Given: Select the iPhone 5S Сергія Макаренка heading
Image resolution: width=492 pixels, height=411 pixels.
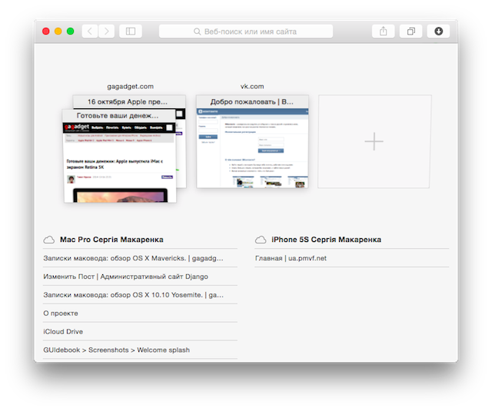Looking at the screenshot, I should coord(326,240).
